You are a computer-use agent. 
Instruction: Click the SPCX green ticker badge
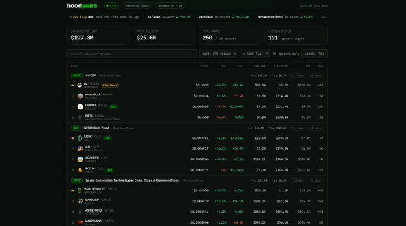(77, 181)
